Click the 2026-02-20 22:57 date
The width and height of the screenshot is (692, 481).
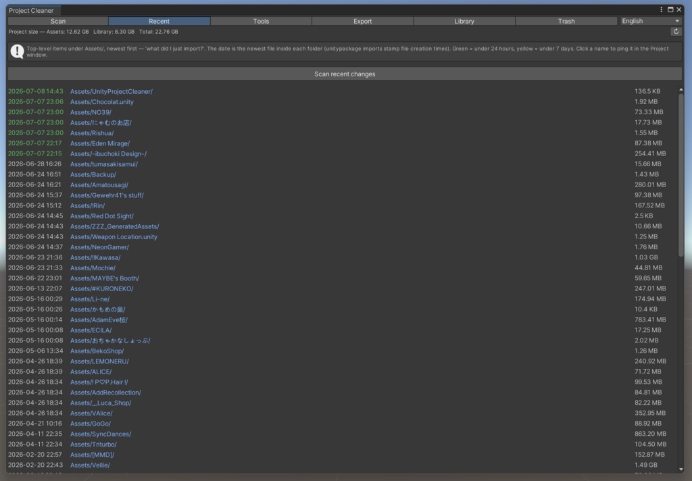(35, 455)
